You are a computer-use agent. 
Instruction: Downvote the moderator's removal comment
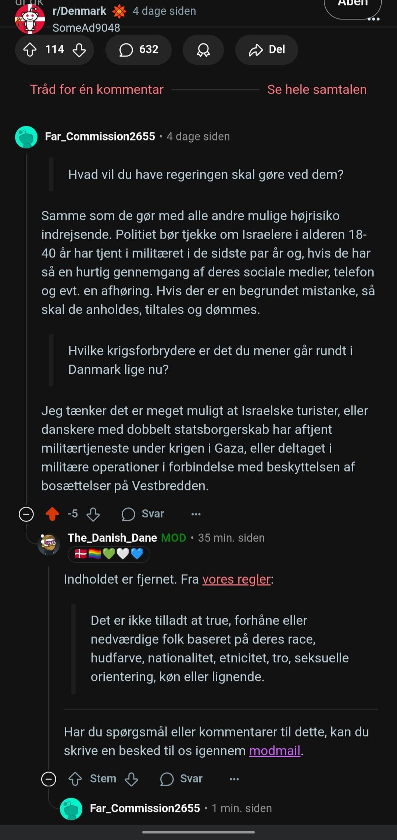[131, 779]
